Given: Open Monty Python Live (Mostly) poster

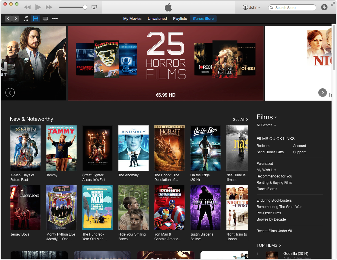Looking at the screenshot, I should click(61, 207).
